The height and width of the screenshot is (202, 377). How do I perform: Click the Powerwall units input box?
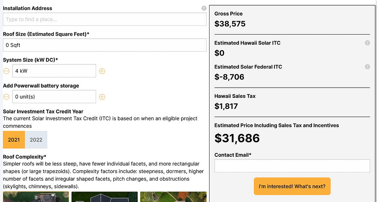(54, 97)
